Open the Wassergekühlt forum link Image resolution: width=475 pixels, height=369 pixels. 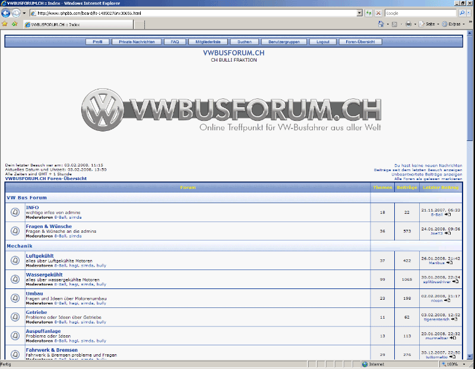pyautogui.click(x=44, y=274)
